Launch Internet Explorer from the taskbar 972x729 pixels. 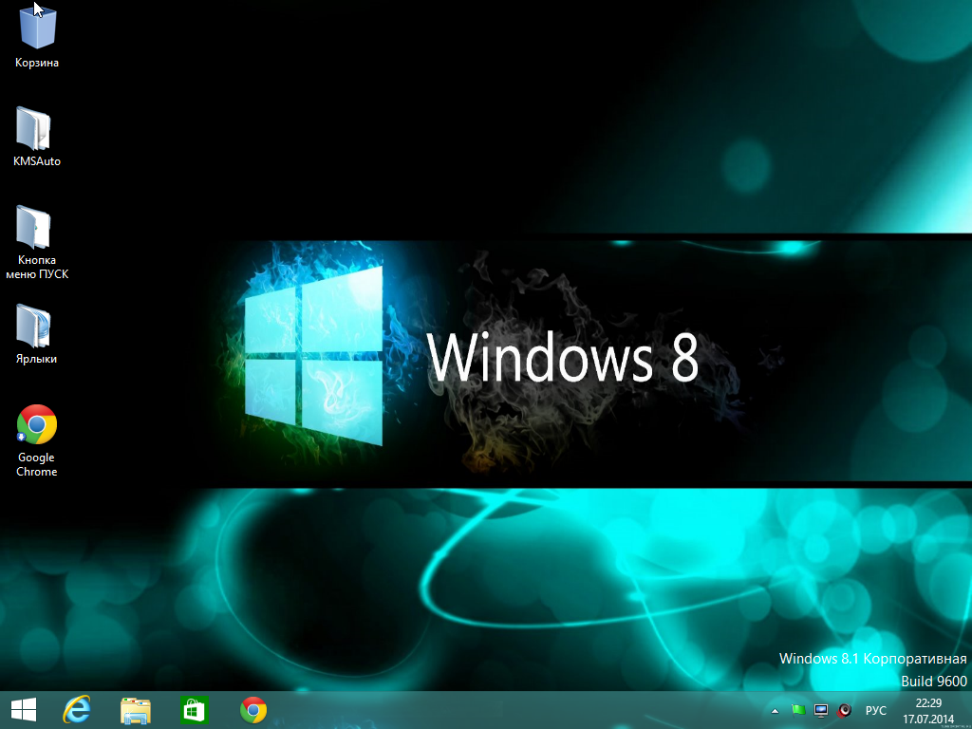(x=77, y=710)
